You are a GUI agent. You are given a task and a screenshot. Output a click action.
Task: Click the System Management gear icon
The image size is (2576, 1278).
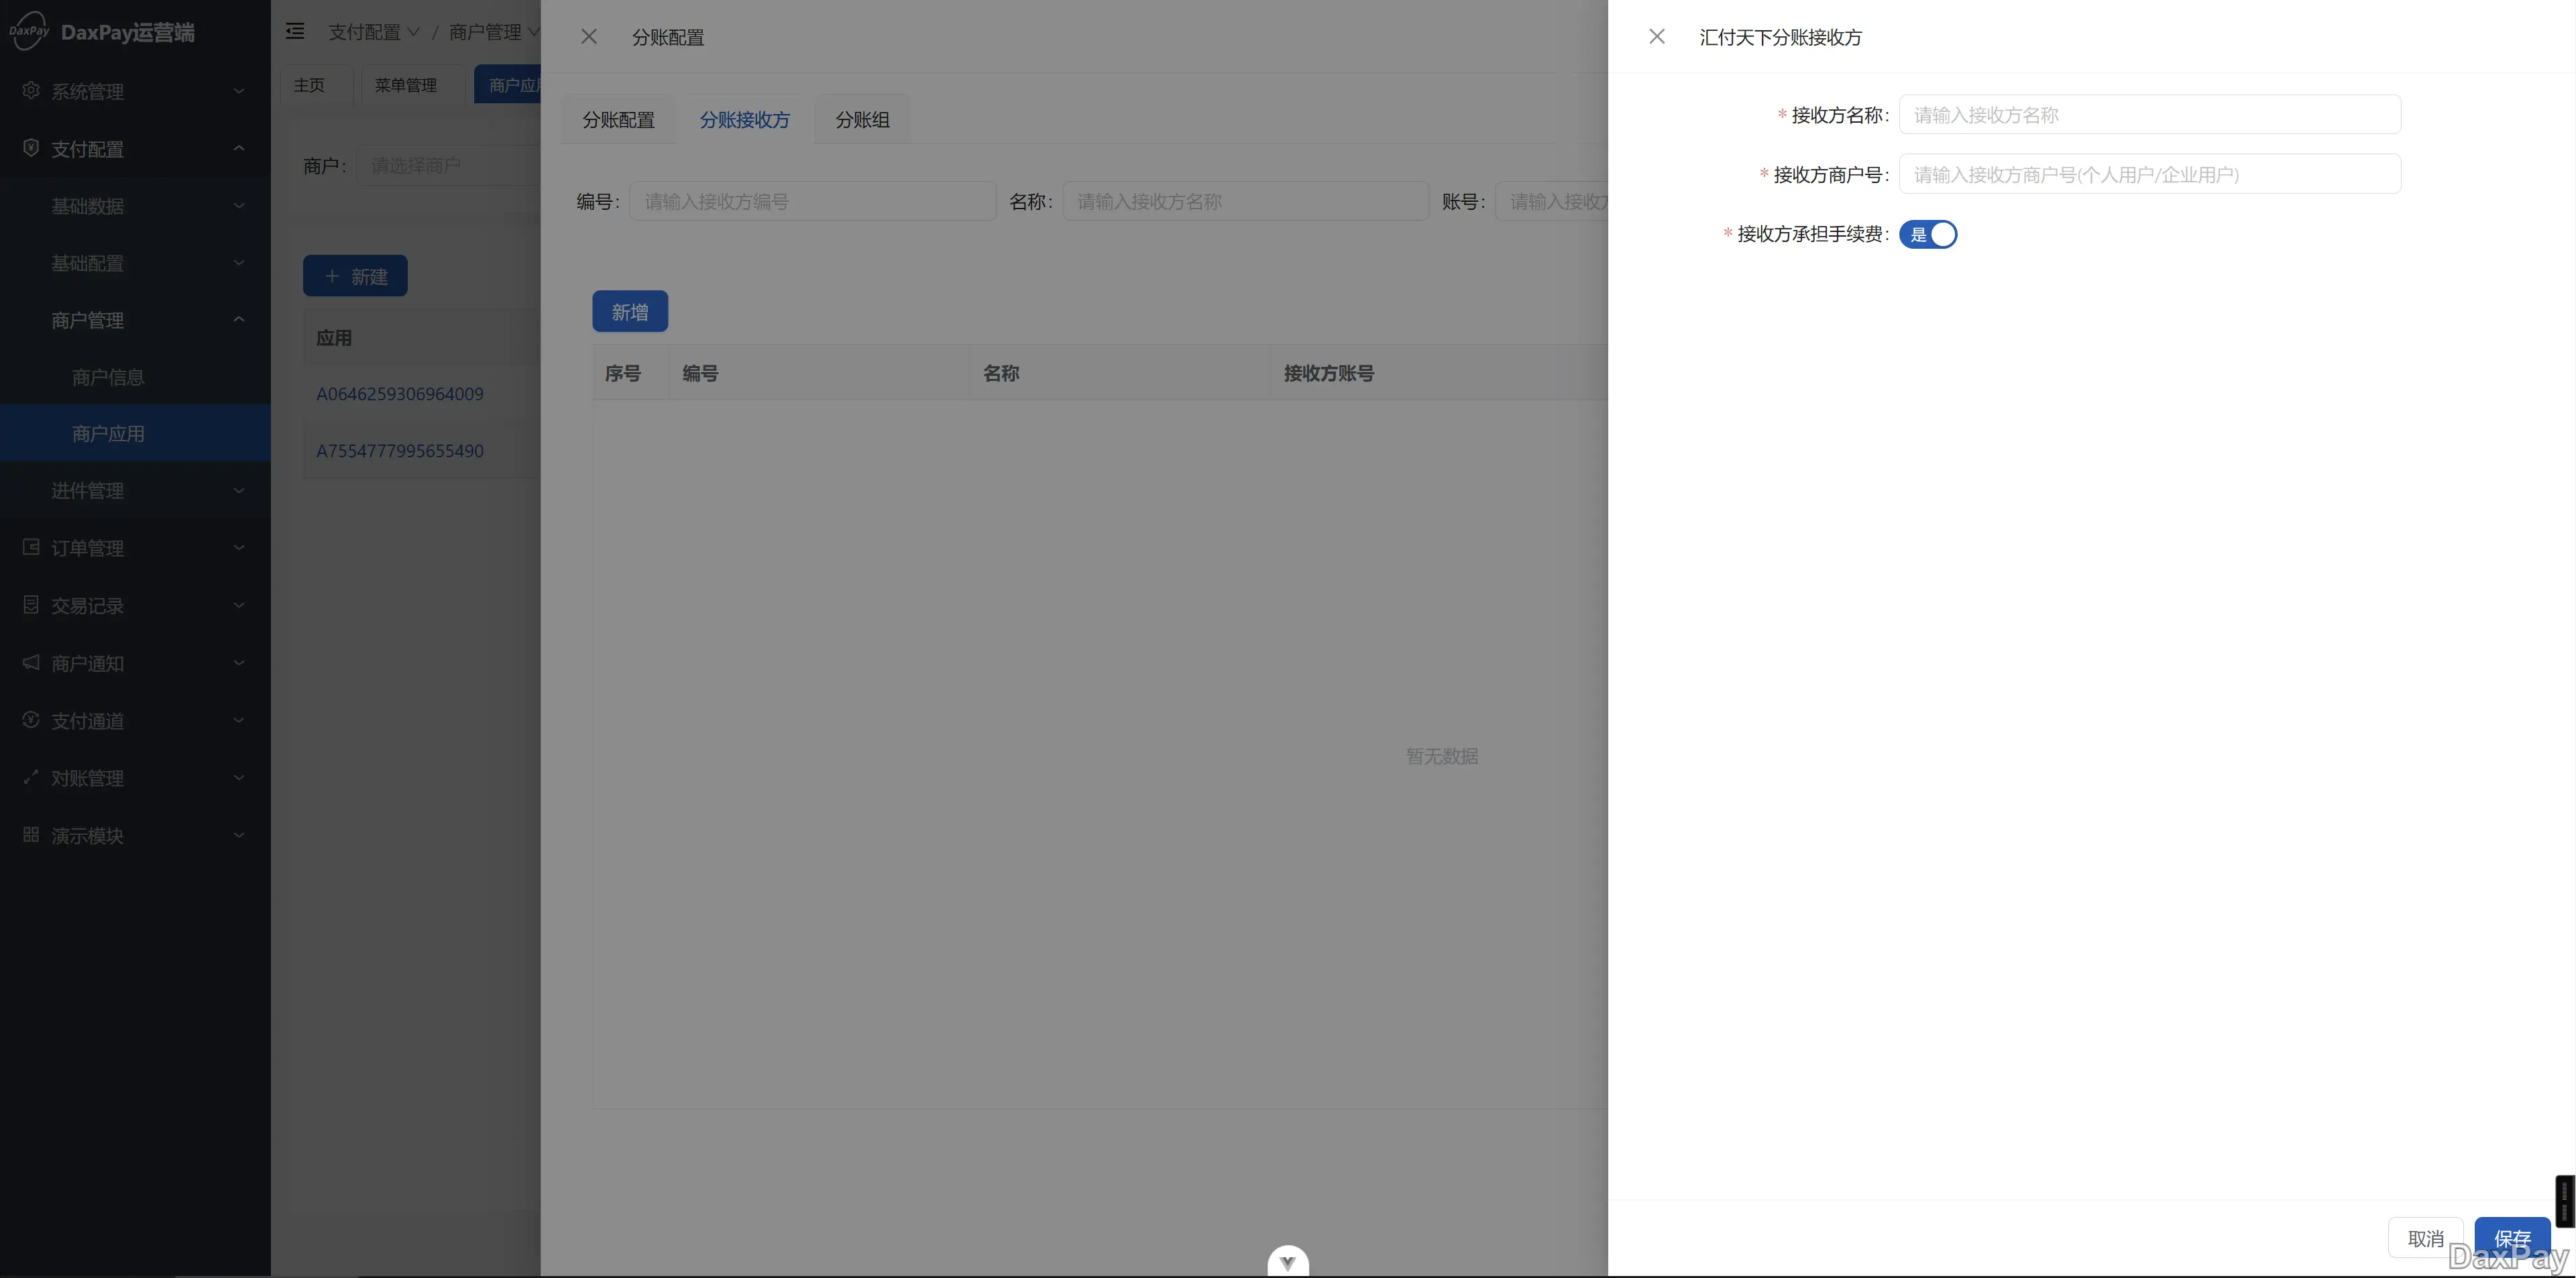click(31, 91)
